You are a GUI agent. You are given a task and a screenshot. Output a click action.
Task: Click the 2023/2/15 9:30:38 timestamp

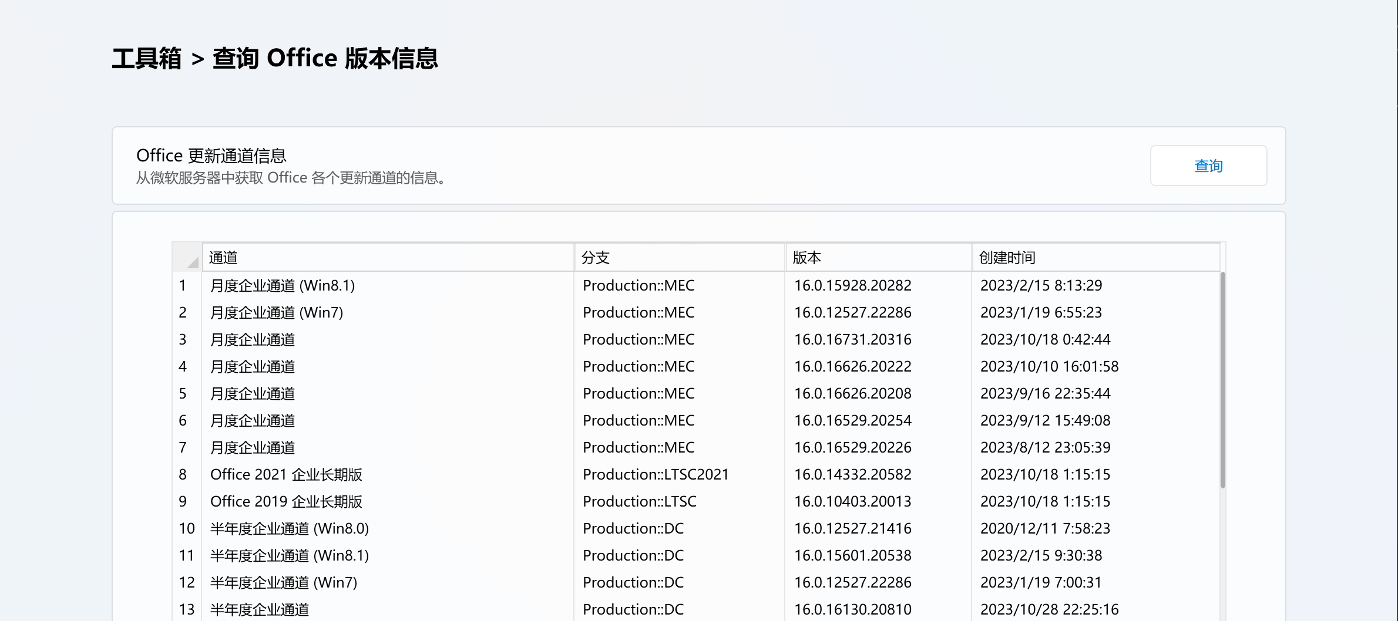tap(1041, 555)
